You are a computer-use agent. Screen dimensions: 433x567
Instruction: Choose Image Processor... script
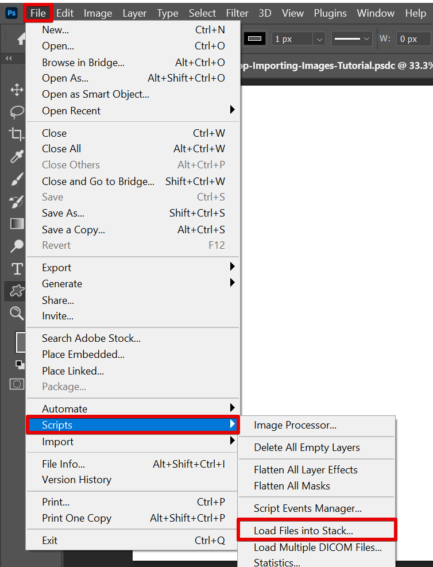[317, 425]
